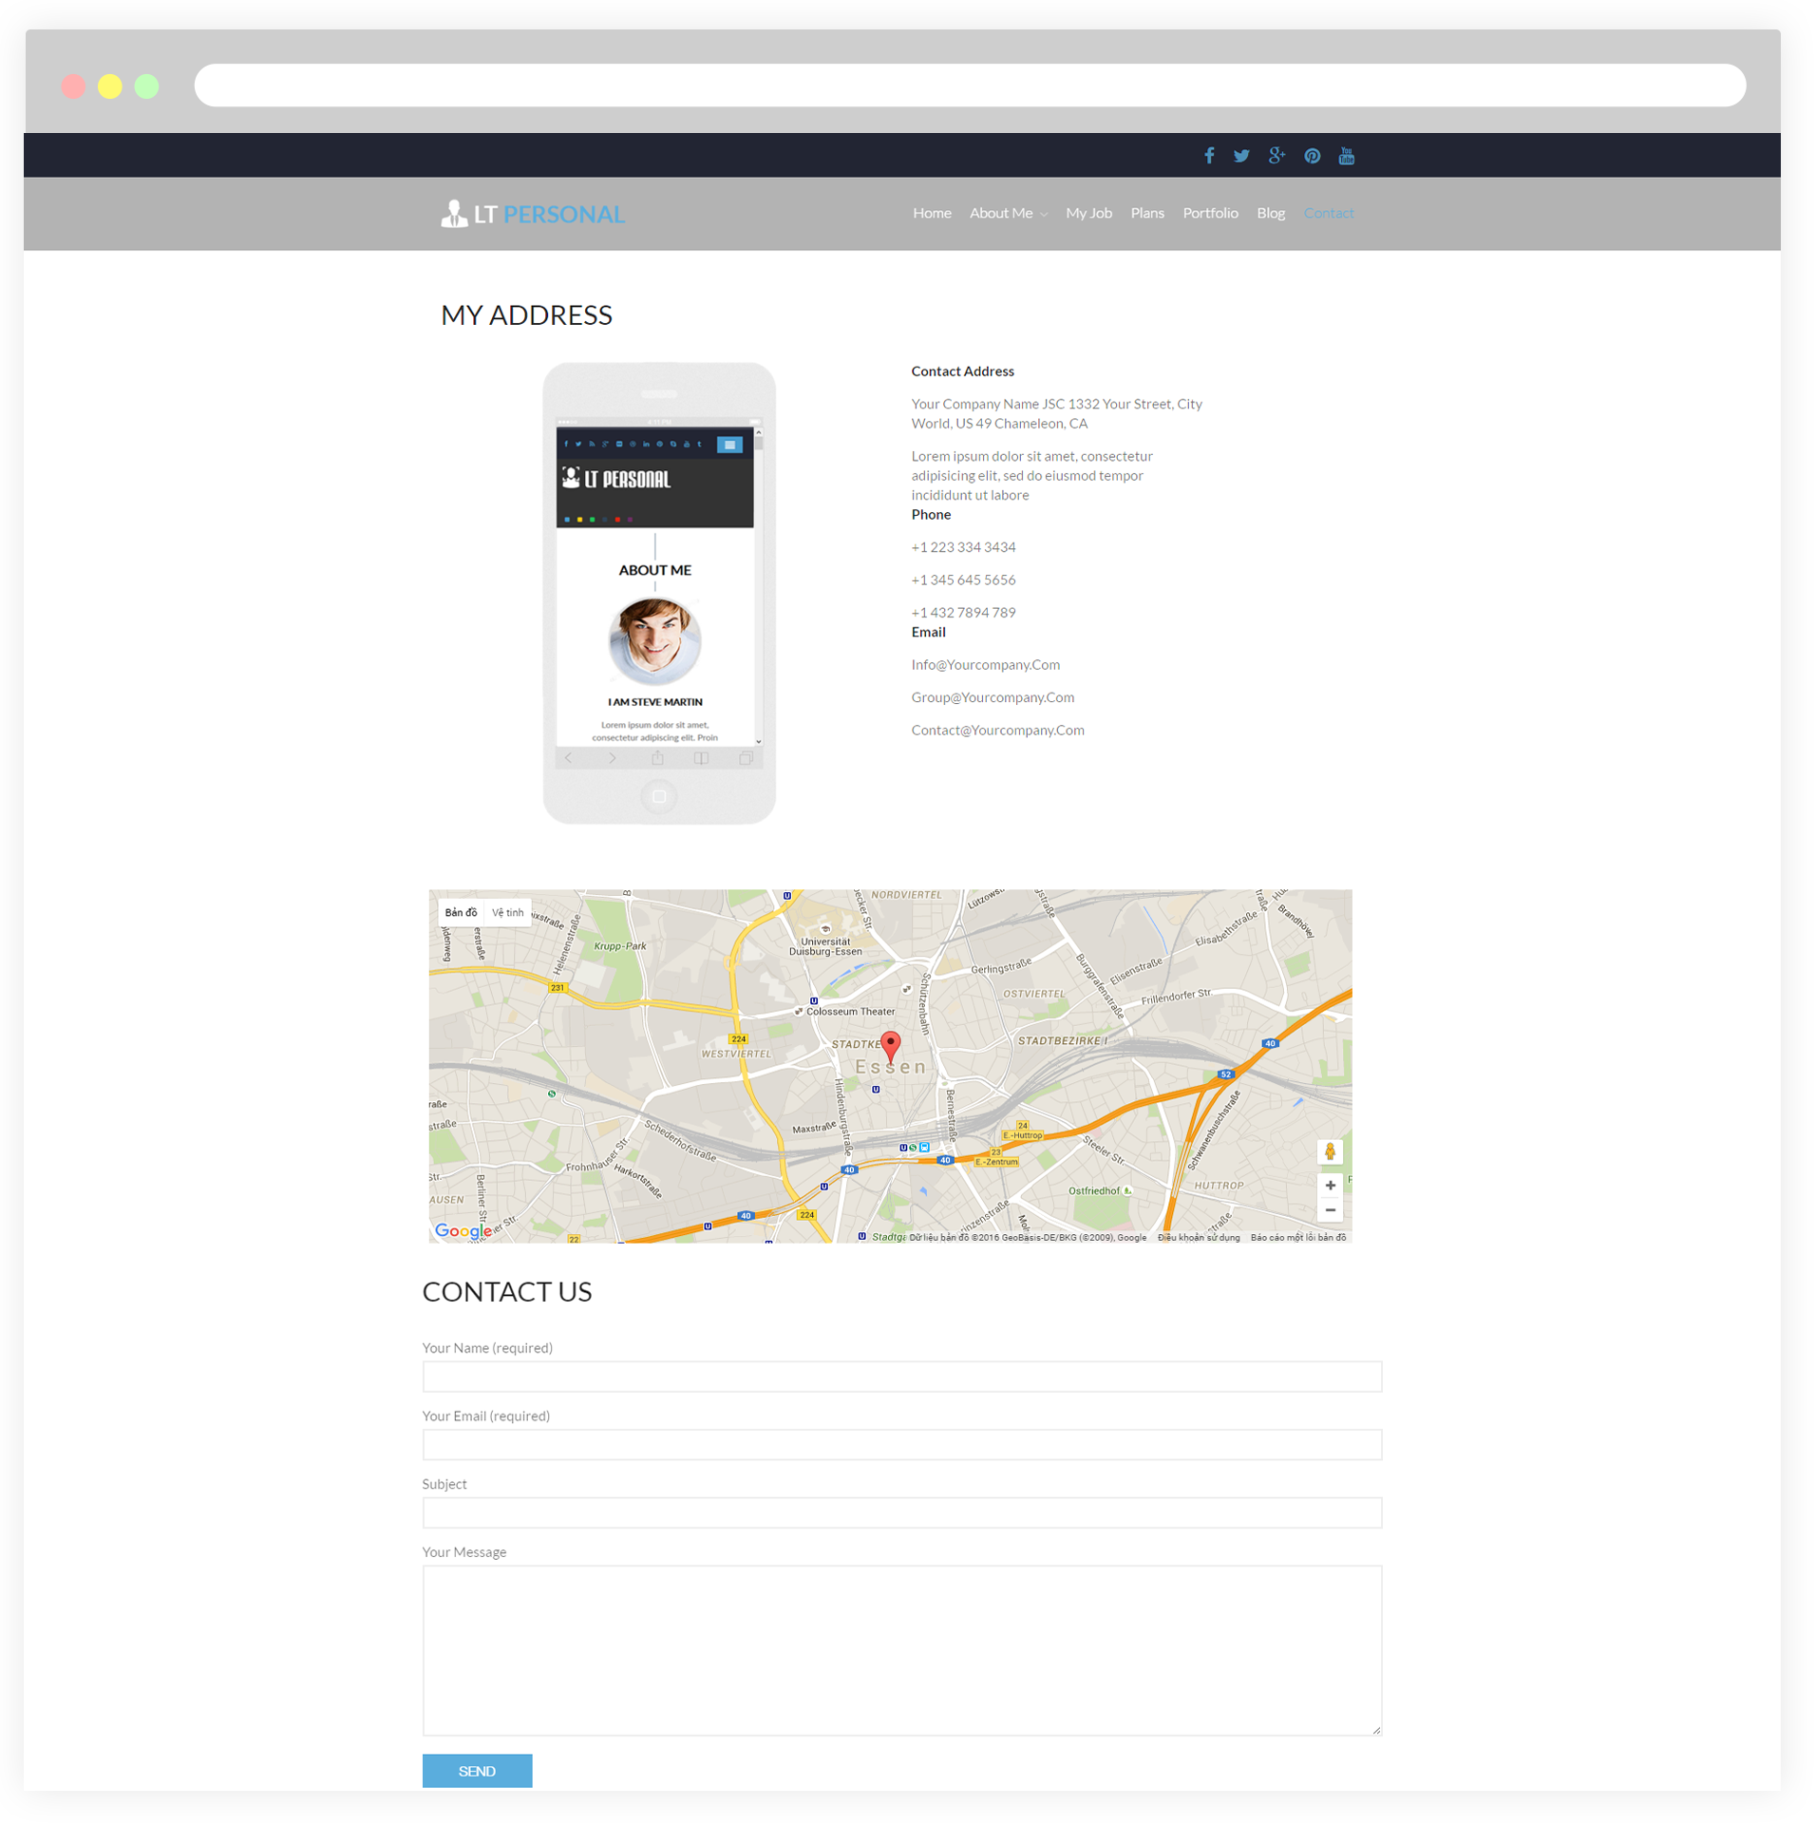1815x1825 pixels.
Task: Open the Contact menu item
Action: point(1328,213)
